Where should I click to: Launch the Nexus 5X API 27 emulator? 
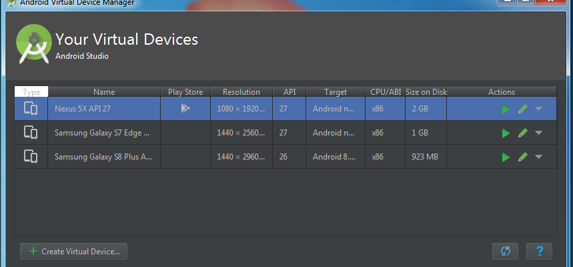tap(506, 109)
